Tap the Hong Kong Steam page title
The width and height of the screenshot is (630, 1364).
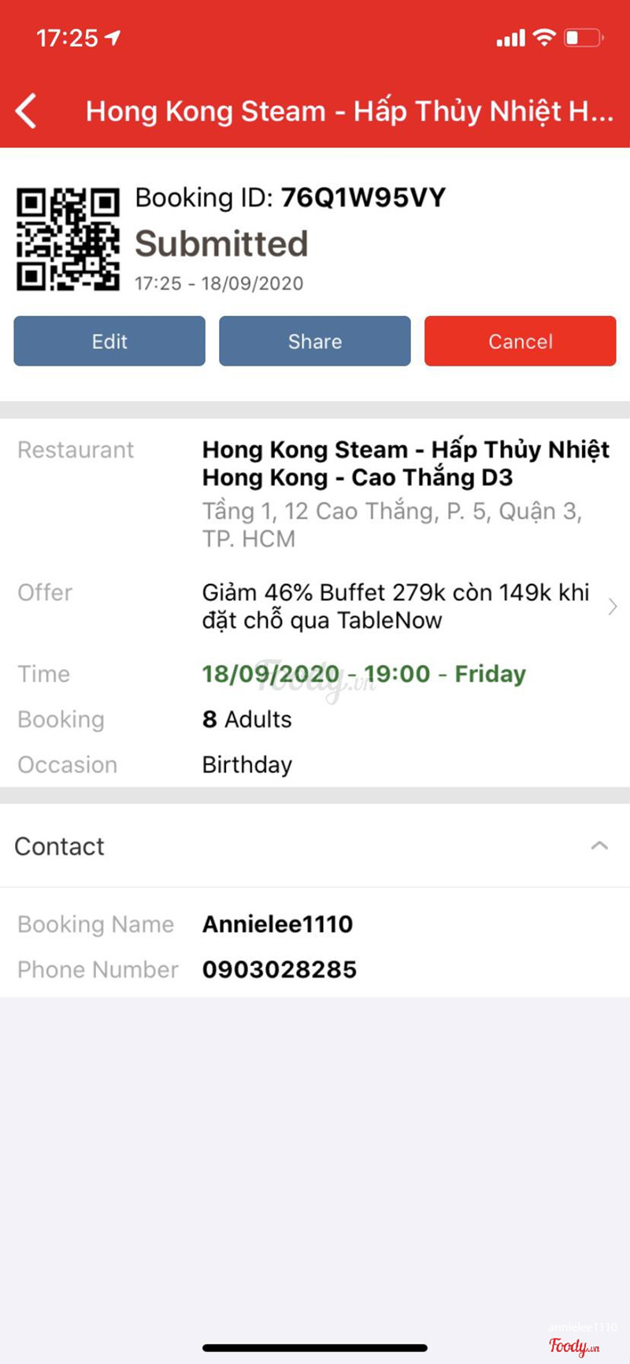point(349,111)
